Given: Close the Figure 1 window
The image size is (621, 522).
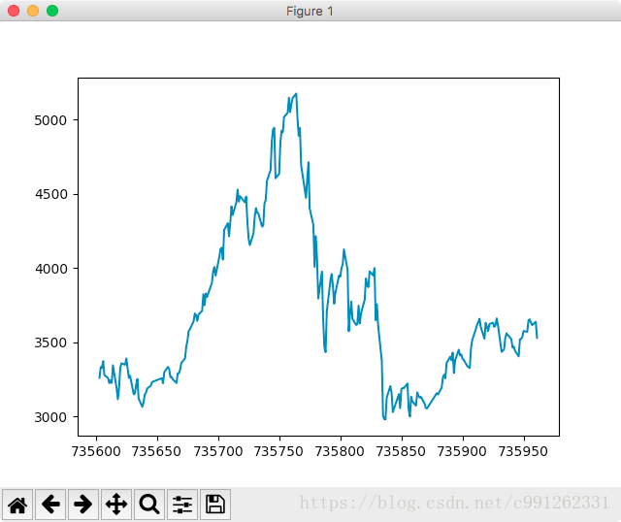Looking at the screenshot, I should click(x=14, y=11).
